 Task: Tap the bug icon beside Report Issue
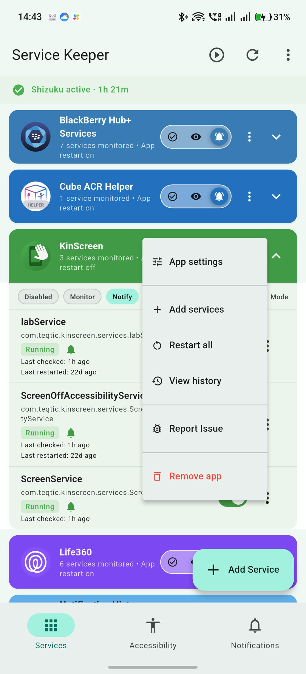pos(157,428)
